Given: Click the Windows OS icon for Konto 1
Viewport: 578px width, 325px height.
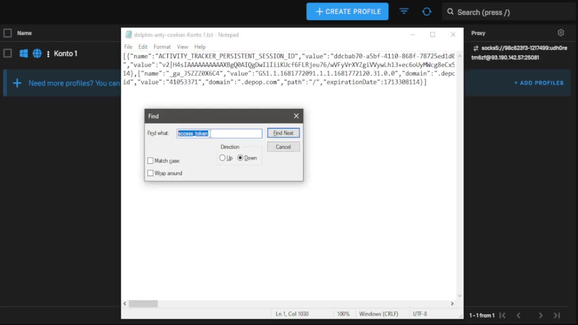Looking at the screenshot, I should tap(23, 54).
